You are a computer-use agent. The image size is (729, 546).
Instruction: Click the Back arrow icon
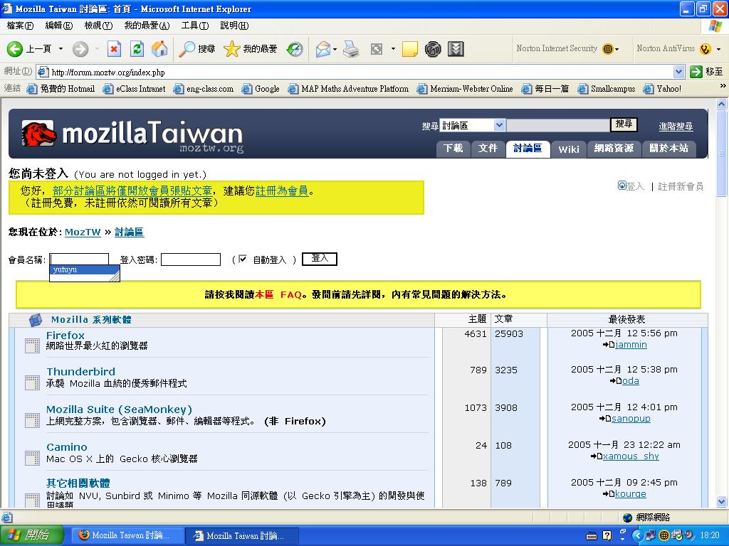(14, 49)
